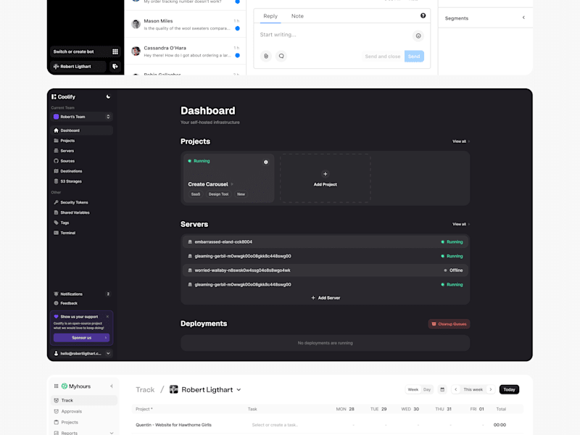Click the Add Project plus card

325,178
